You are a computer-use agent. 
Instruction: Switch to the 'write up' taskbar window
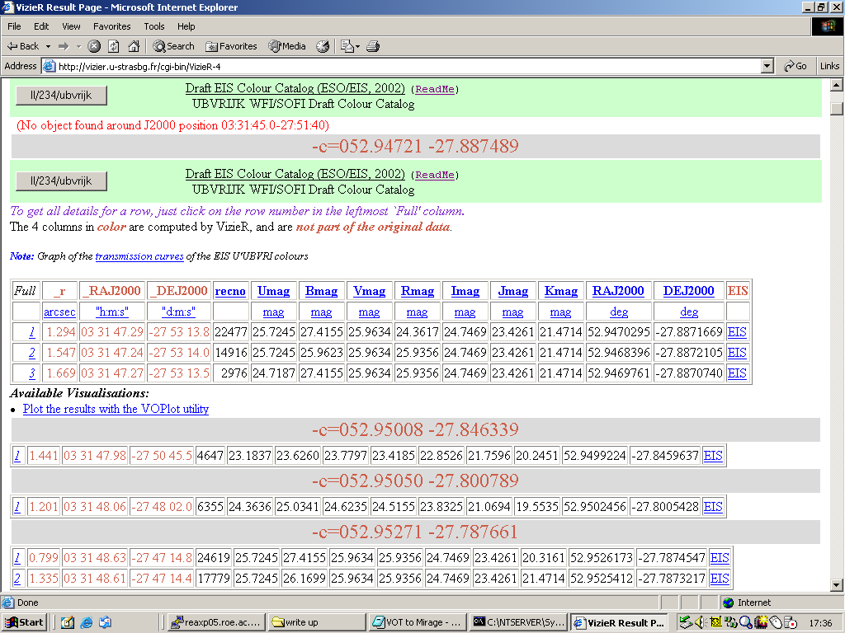click(x=318, y=622)
